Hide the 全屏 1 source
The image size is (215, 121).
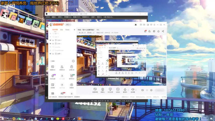click(x=50, y=54)
